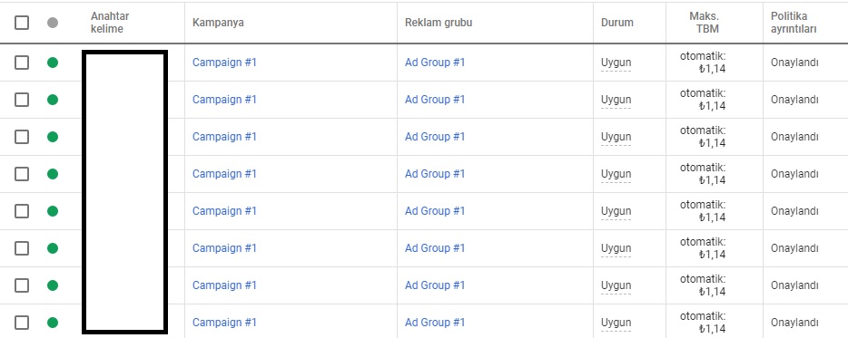
Task: Click the green status dot in last row
Action: (x=53, y=323)
